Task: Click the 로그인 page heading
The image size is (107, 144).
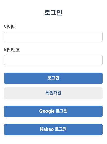Action: click(53, 13)
